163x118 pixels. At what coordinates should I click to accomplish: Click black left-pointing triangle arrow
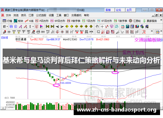[57, 26]
